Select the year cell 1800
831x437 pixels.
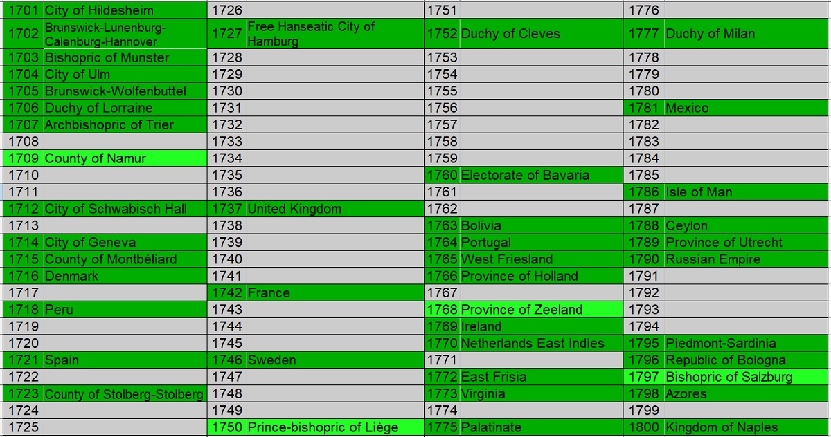(x=644, y=427)
